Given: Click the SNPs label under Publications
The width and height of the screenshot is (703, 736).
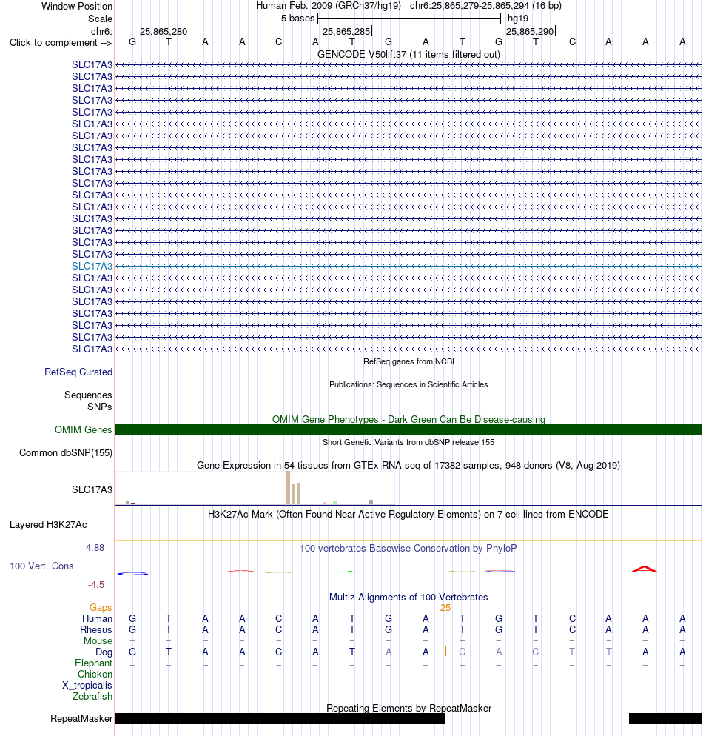Looking at the screenshot, I should click(99, 407).
